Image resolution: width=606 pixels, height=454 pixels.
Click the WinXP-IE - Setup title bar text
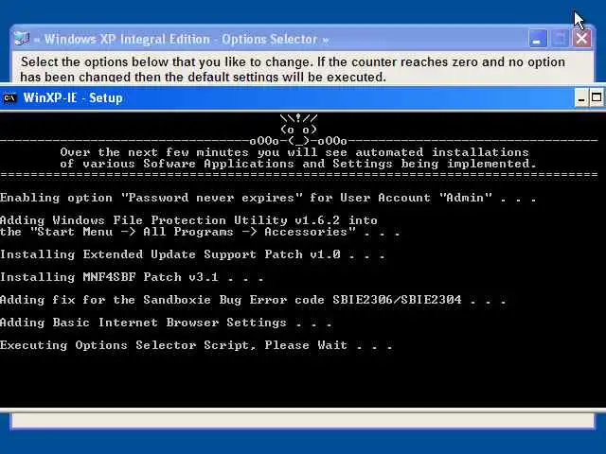pos(73,98)
